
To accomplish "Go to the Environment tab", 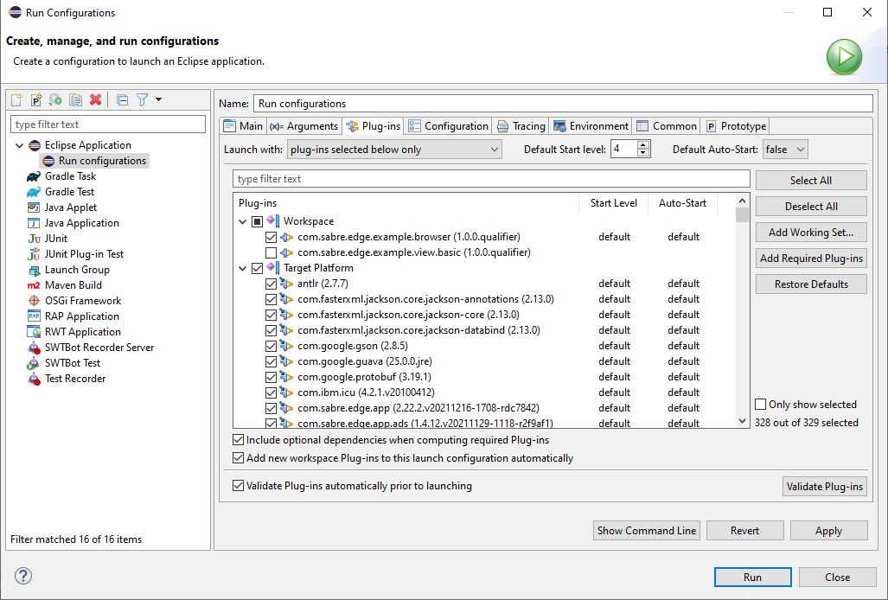I will click(591, 126).
